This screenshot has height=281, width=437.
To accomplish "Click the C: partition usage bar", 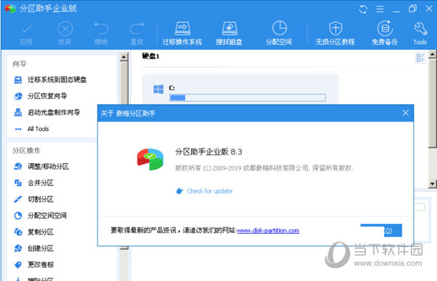I will click(x=248, y=98).
